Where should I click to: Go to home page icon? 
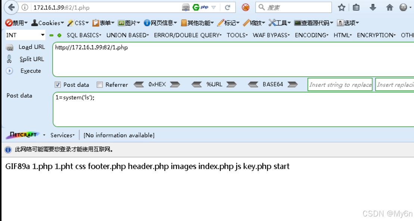(x=389, y=7)
